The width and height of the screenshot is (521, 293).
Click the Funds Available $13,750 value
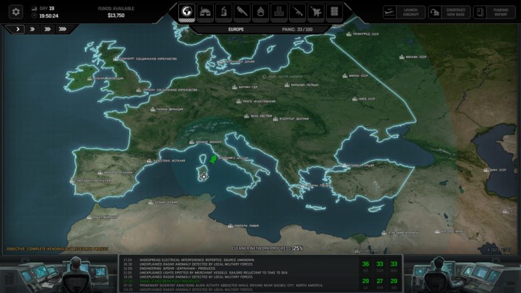pyautogui.click(x=116, y=15)
